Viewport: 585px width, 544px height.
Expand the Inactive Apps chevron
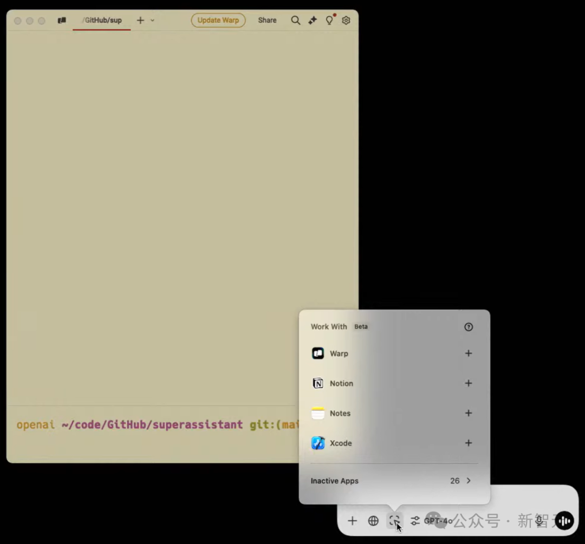click(x=469, y=481)
